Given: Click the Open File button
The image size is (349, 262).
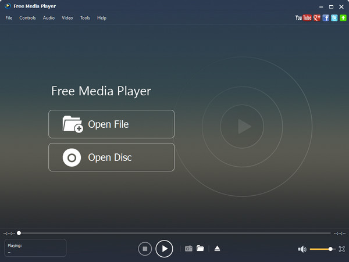Looking at the screenshot, I should pos(111,124).
